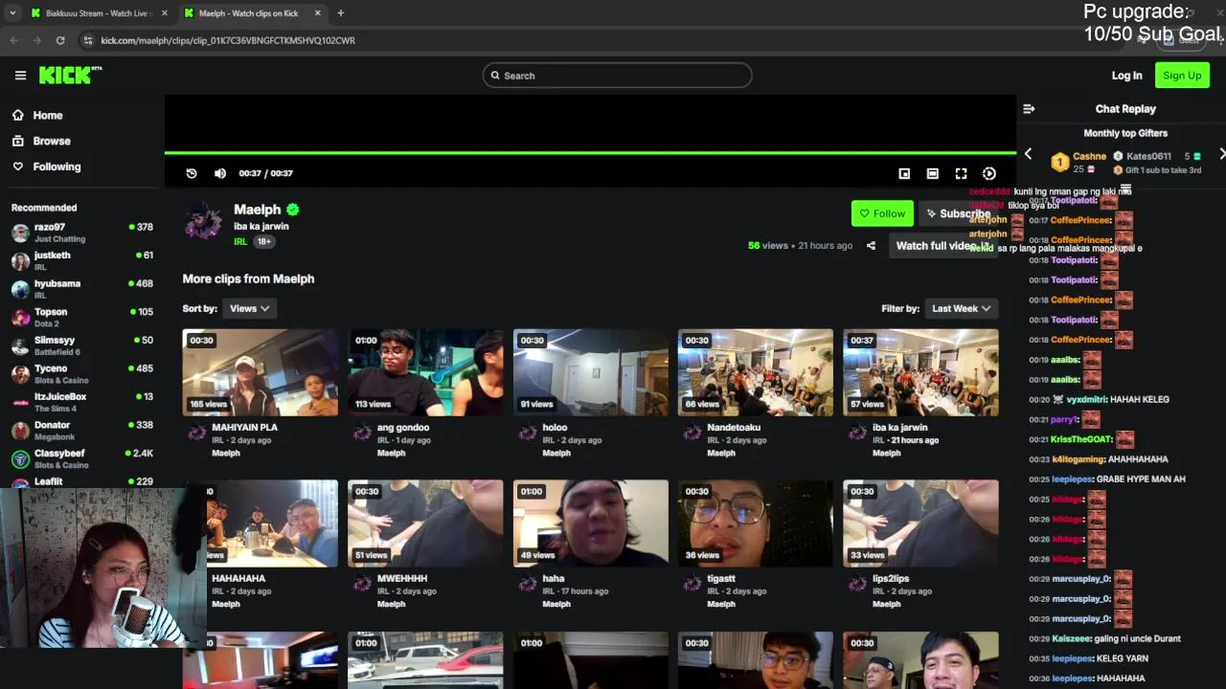This screenshot has width=1226, height=689.
Task: Click Cashne top gifter name
Action: click(x=1089, y=156)
